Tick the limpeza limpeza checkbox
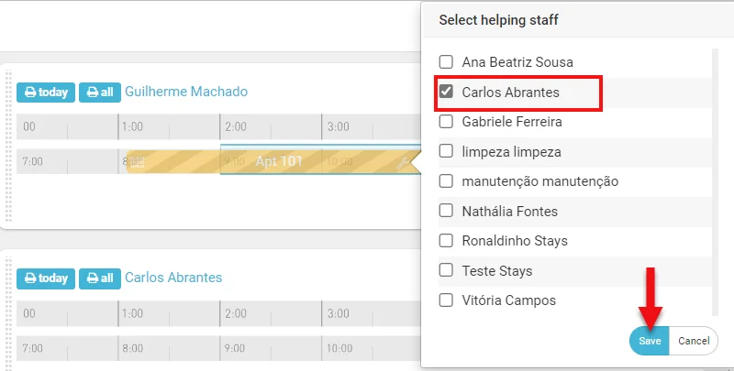This screenshot has width=734, height=371. [447, 151]
